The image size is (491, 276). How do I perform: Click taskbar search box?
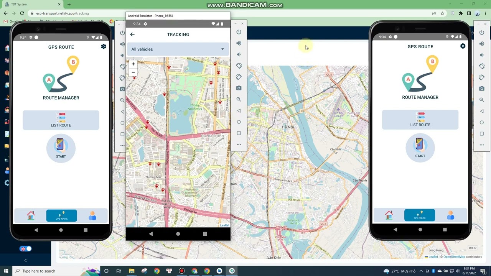click(56, 271)
